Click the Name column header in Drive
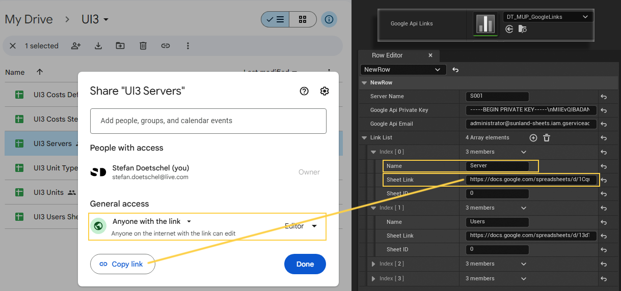 point(15,72)
